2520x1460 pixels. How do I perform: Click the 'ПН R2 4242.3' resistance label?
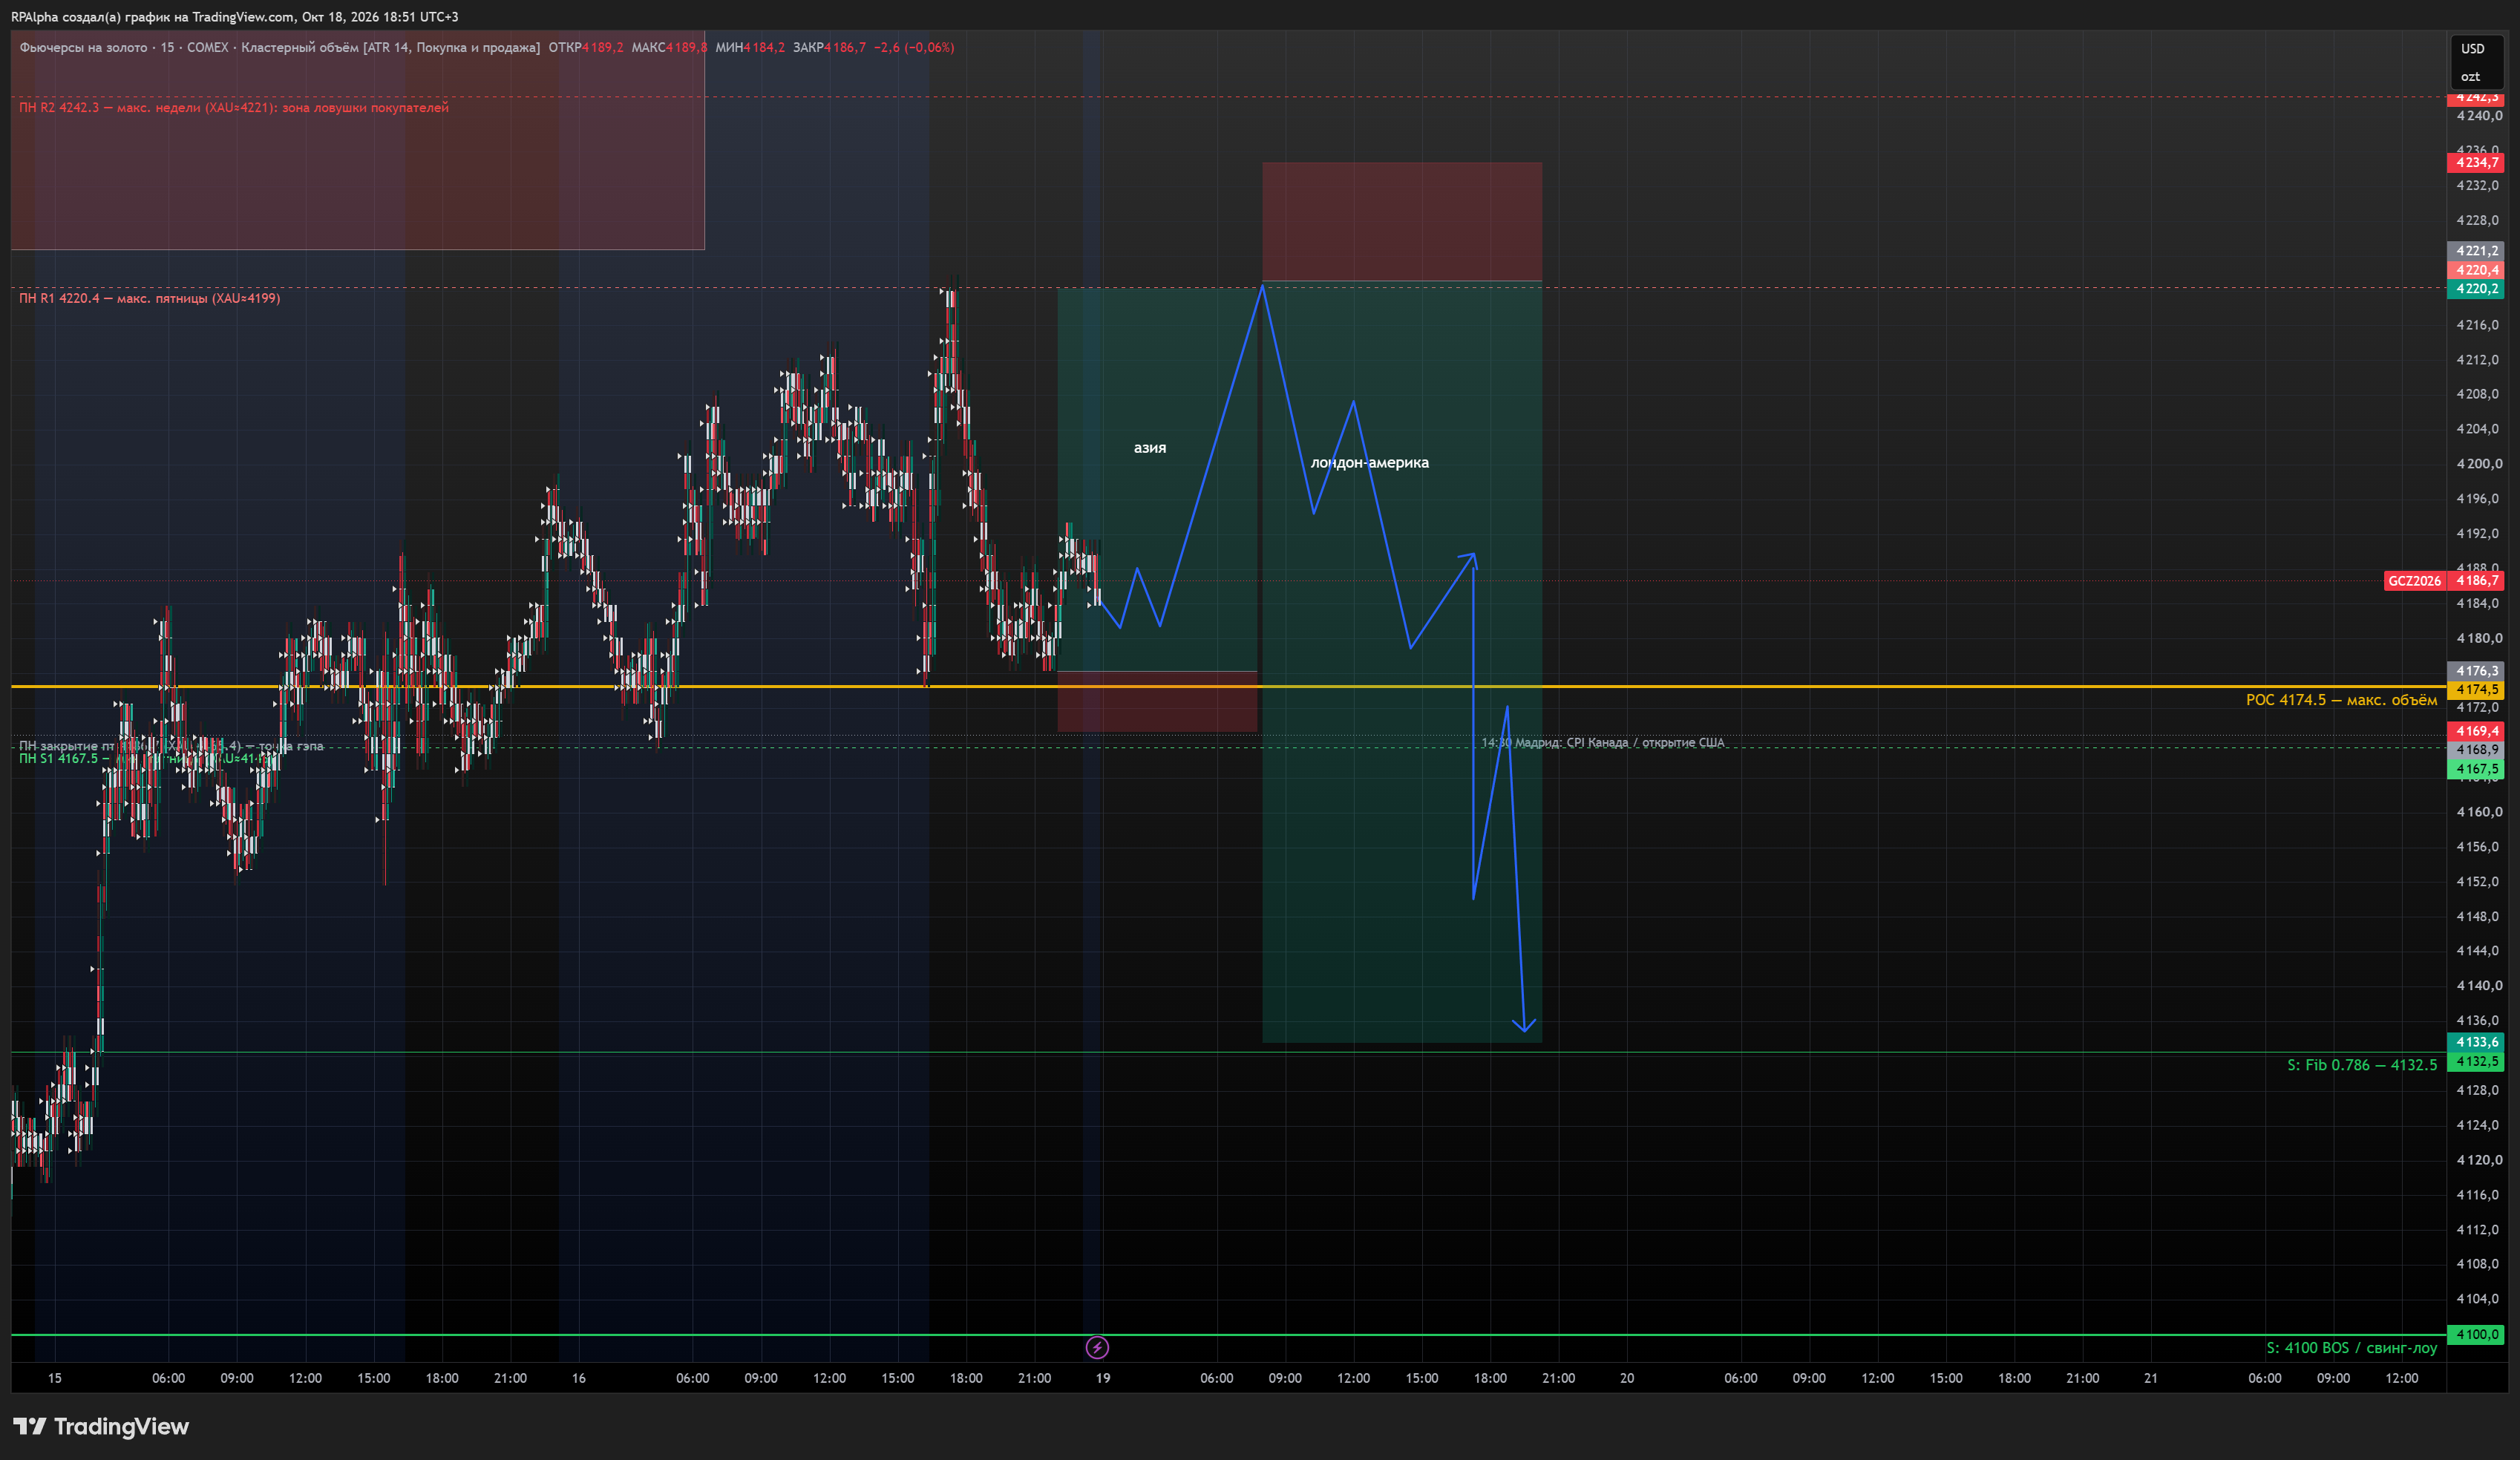tap(234, 107)
